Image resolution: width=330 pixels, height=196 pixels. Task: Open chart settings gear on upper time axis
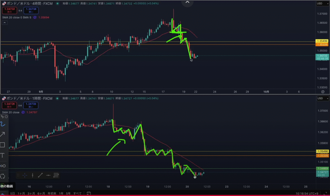click(323, 92)
